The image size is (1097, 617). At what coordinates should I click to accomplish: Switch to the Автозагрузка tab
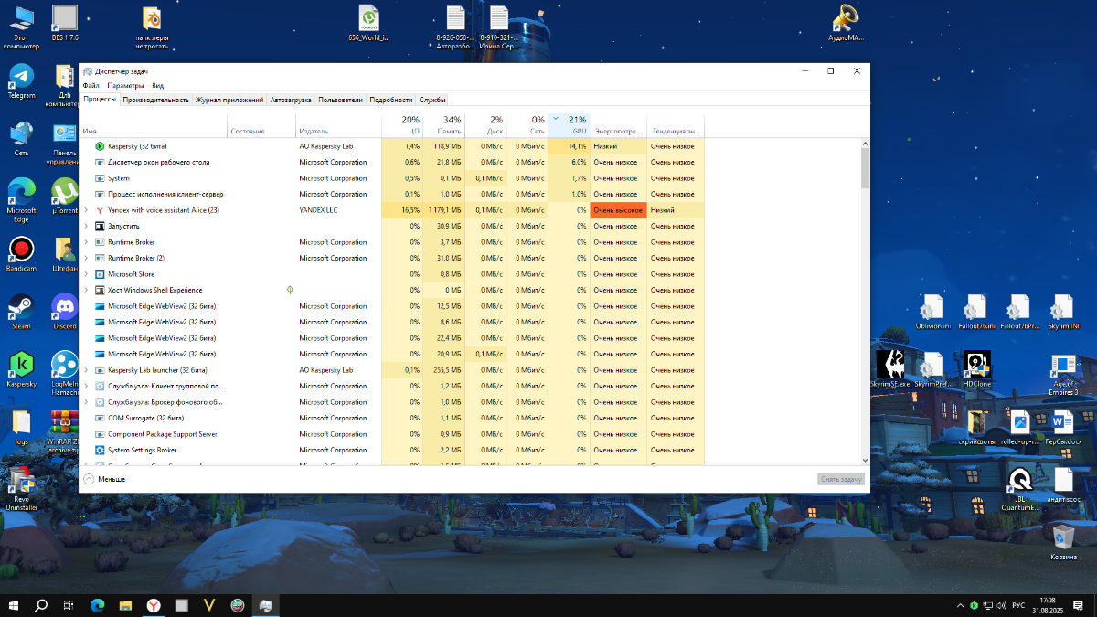point(291,100)
